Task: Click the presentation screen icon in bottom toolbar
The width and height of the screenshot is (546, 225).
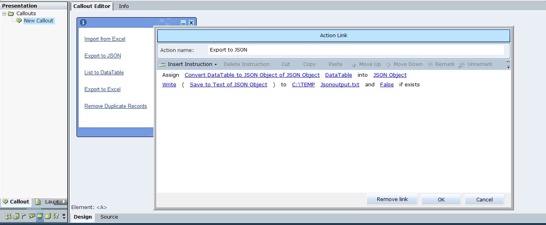Action: (40, 216)
